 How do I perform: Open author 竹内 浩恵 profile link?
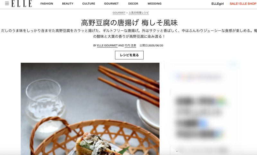click(x=130, y=46)
